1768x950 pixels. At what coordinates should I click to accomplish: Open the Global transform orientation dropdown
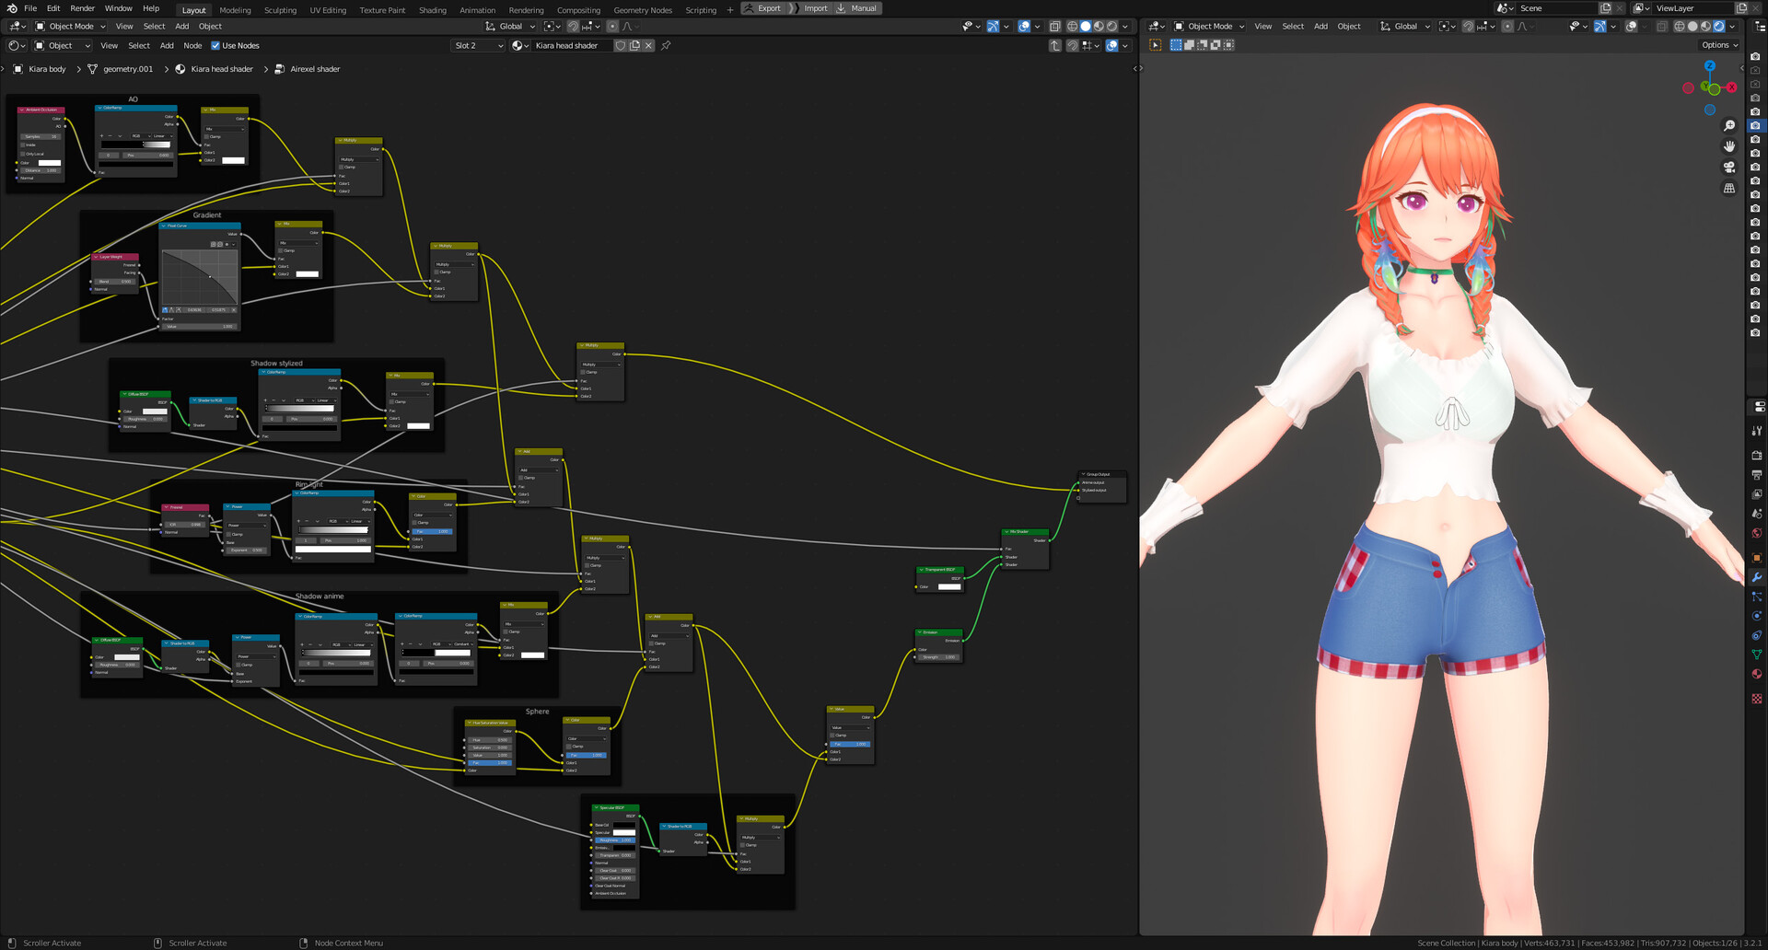pos(510,27)
